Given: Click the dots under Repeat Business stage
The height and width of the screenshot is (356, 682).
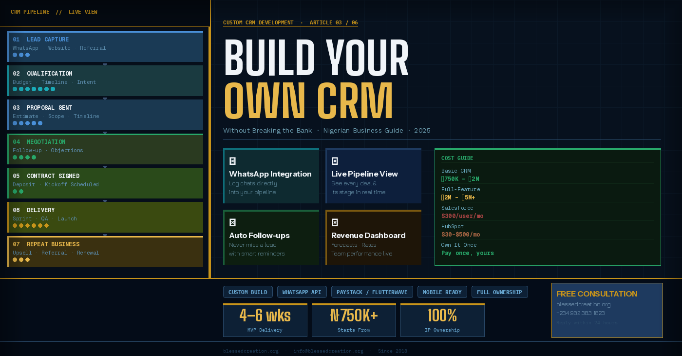Looking at the screenshot, I should (x=21, y=260).
